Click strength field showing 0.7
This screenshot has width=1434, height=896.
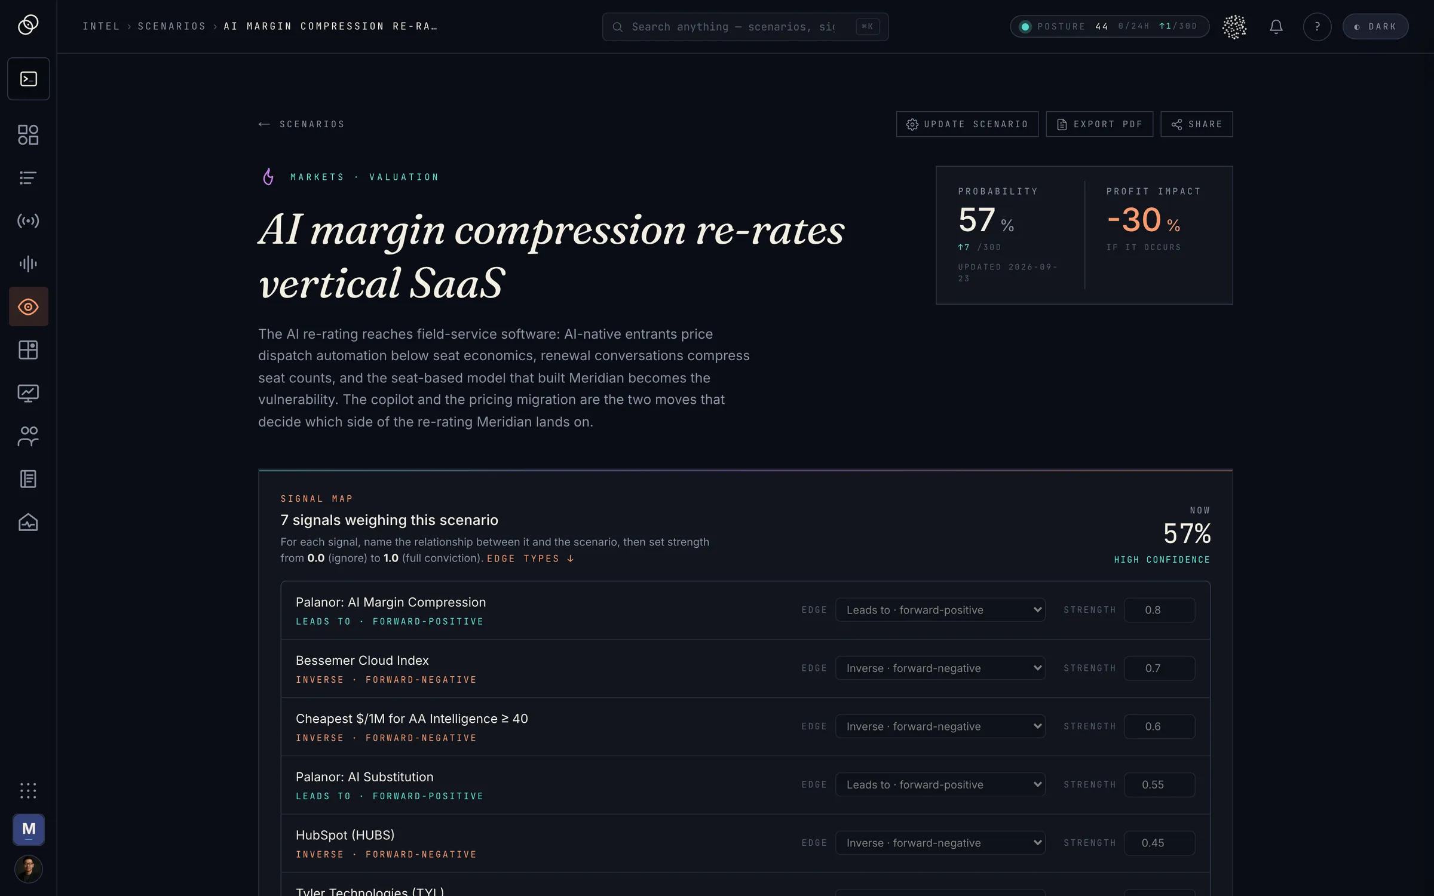pos(1159,668)
